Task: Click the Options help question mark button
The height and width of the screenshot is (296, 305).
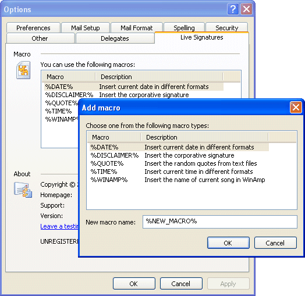Action: [x=233, y=9]
